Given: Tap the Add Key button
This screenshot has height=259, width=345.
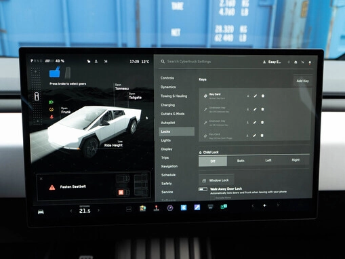Looking at the screenshot, I should (x=303, y=81).
